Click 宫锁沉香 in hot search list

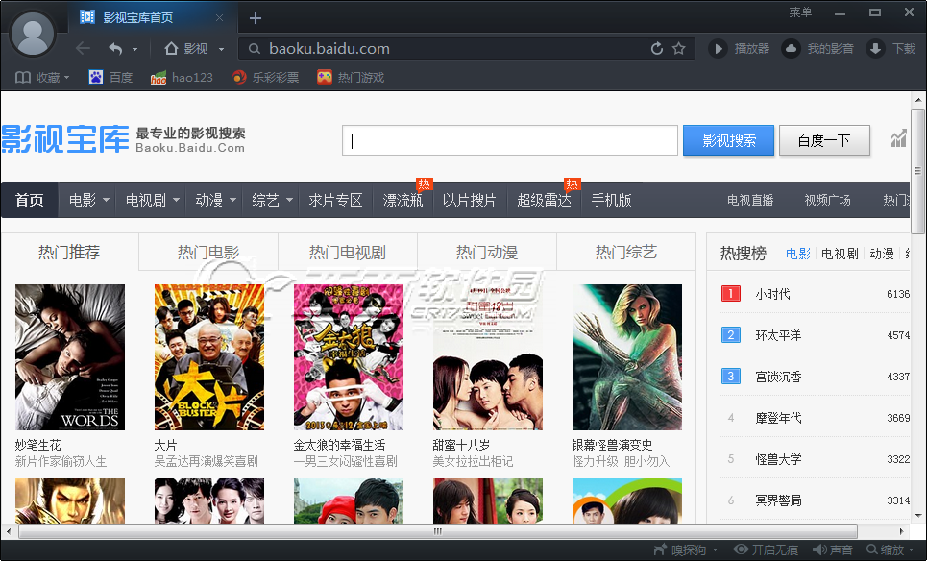pos(778,377)
